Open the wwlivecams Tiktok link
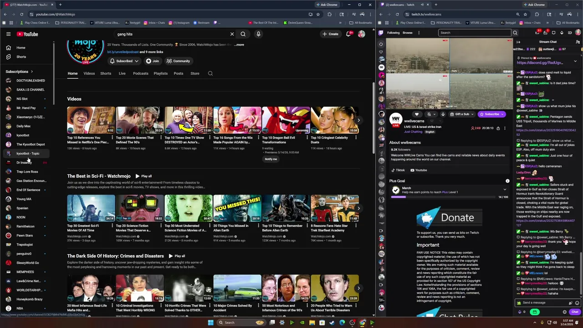 pyautogui.click(x=398, y=170)
